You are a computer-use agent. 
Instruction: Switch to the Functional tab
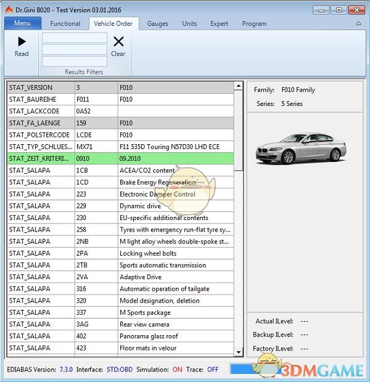(65, 23)
